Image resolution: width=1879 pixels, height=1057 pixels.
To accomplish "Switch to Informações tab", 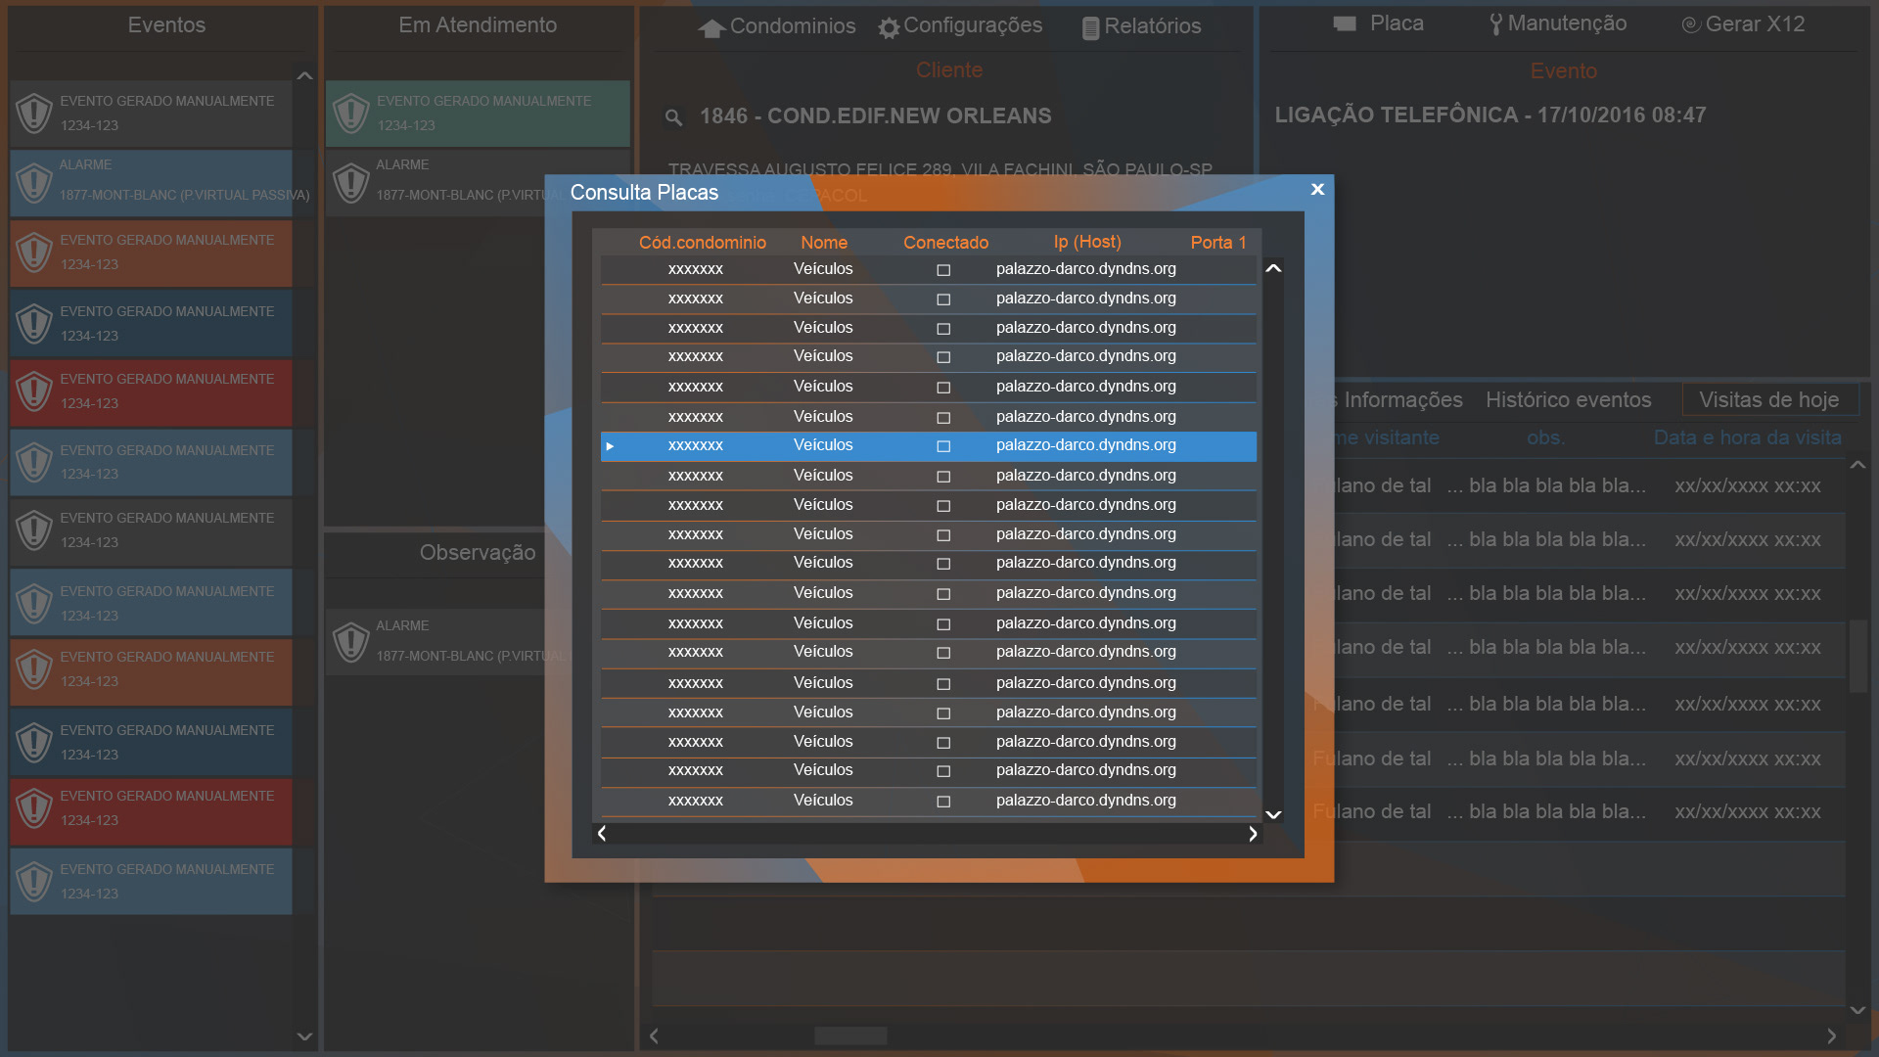I will click(x=1398, y=399).
